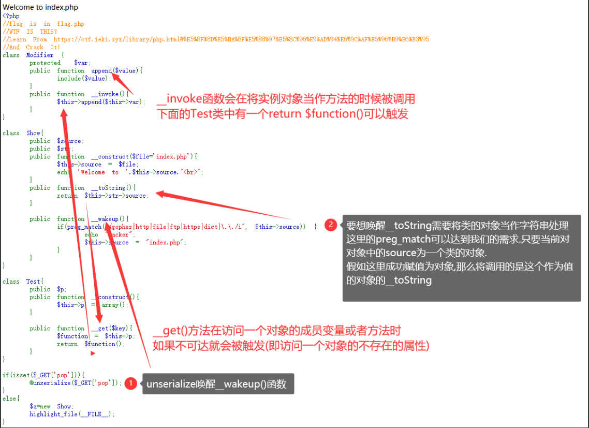Viewport: 589px width, 428px height.
Task: Click the red arrow pointing at __invoke function
Action: tap(131, 93)
